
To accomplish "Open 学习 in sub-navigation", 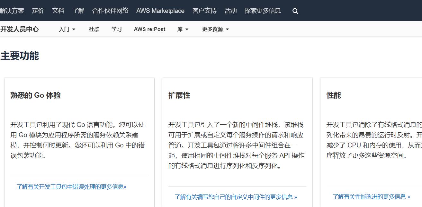I will (x=117, y=29).
